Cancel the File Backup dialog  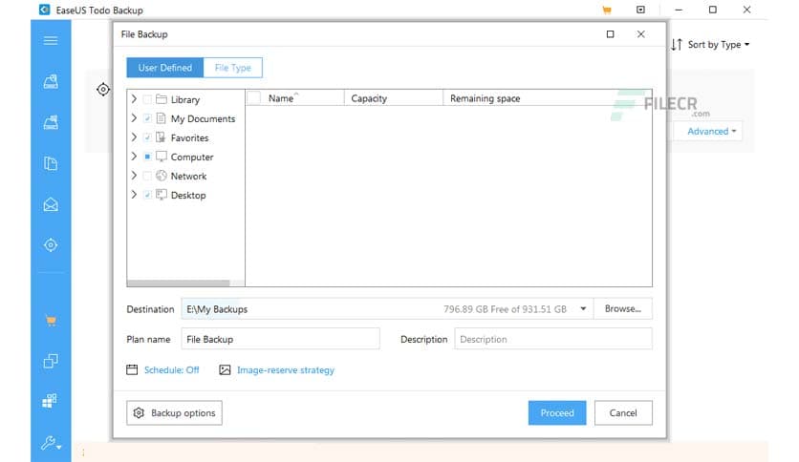(623, 413)
